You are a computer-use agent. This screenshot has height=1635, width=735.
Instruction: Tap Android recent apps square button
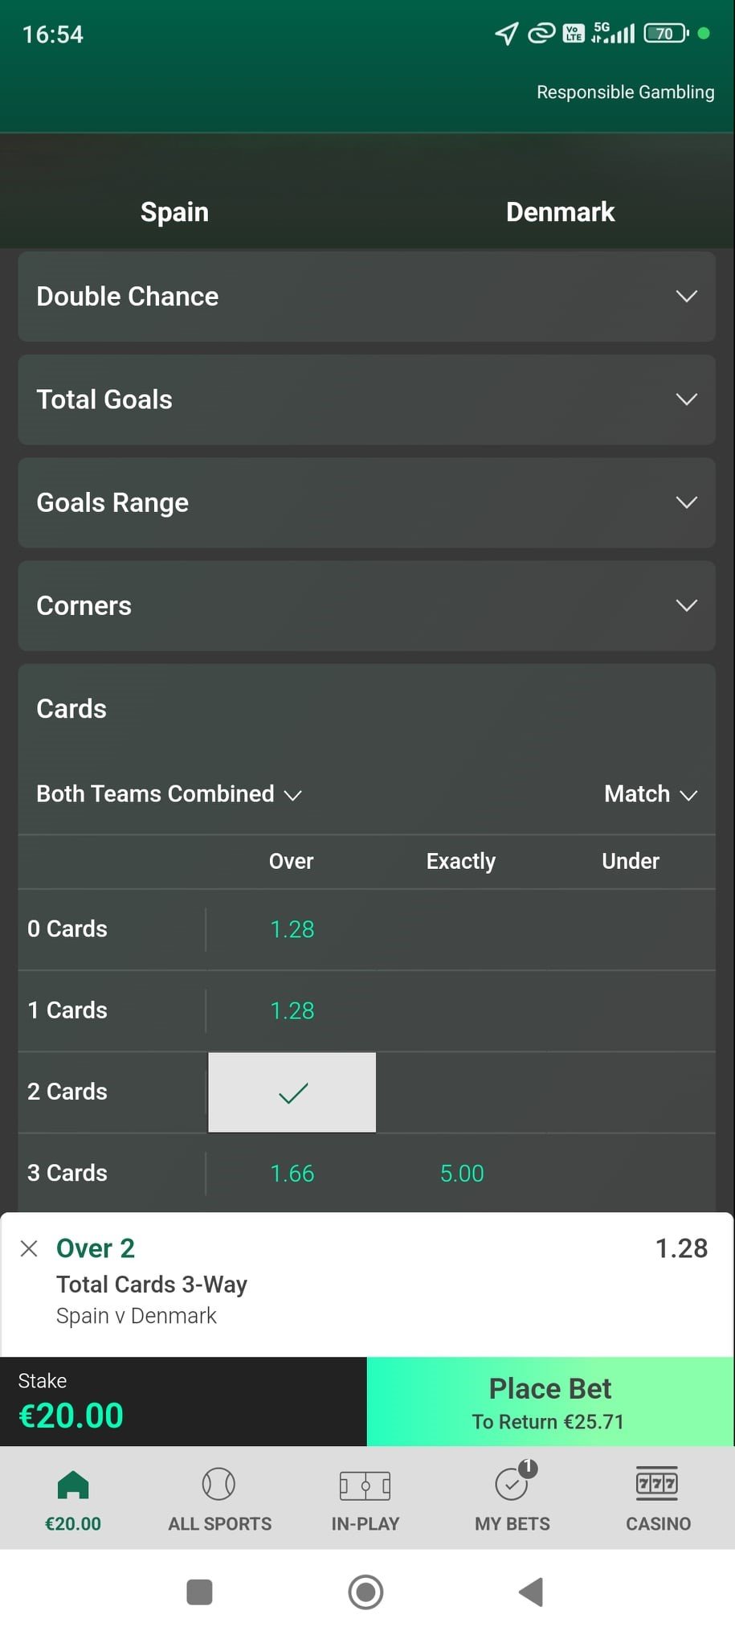199,1592
